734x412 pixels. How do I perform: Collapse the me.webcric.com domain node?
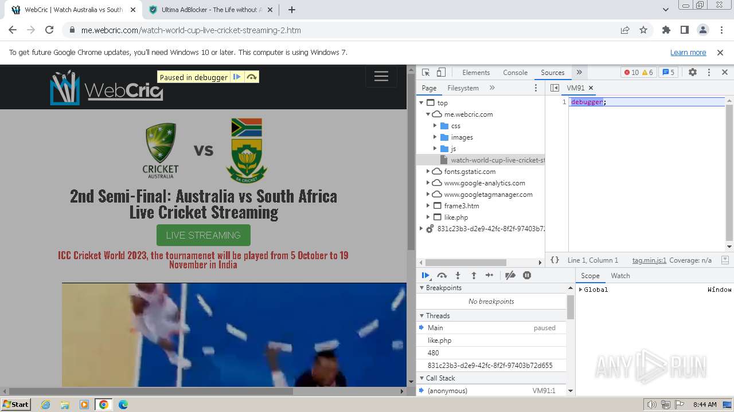(428, 114)
